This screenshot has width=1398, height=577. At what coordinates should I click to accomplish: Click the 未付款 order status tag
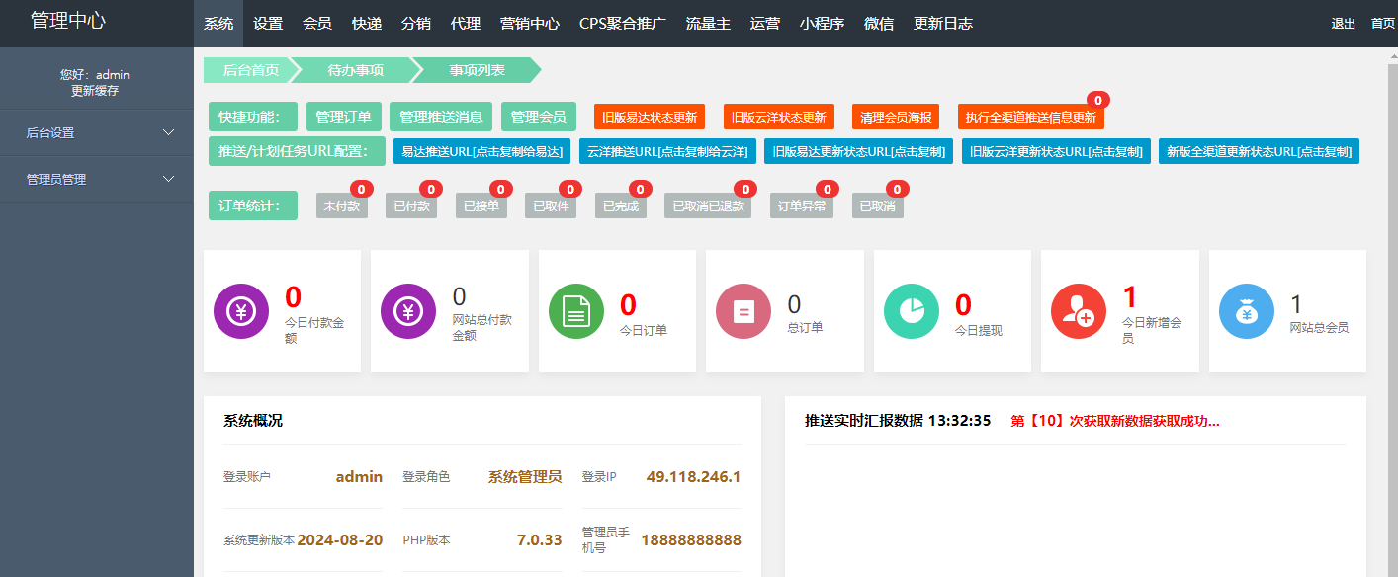point(341,206)
